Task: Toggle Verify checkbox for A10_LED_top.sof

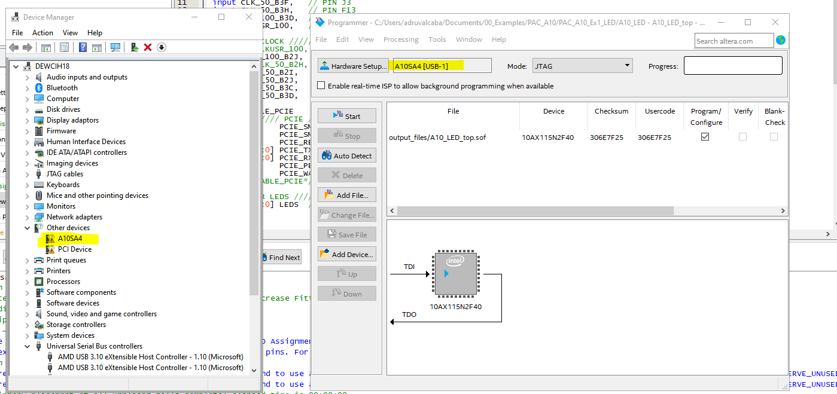Action: (x=742, y=137)
